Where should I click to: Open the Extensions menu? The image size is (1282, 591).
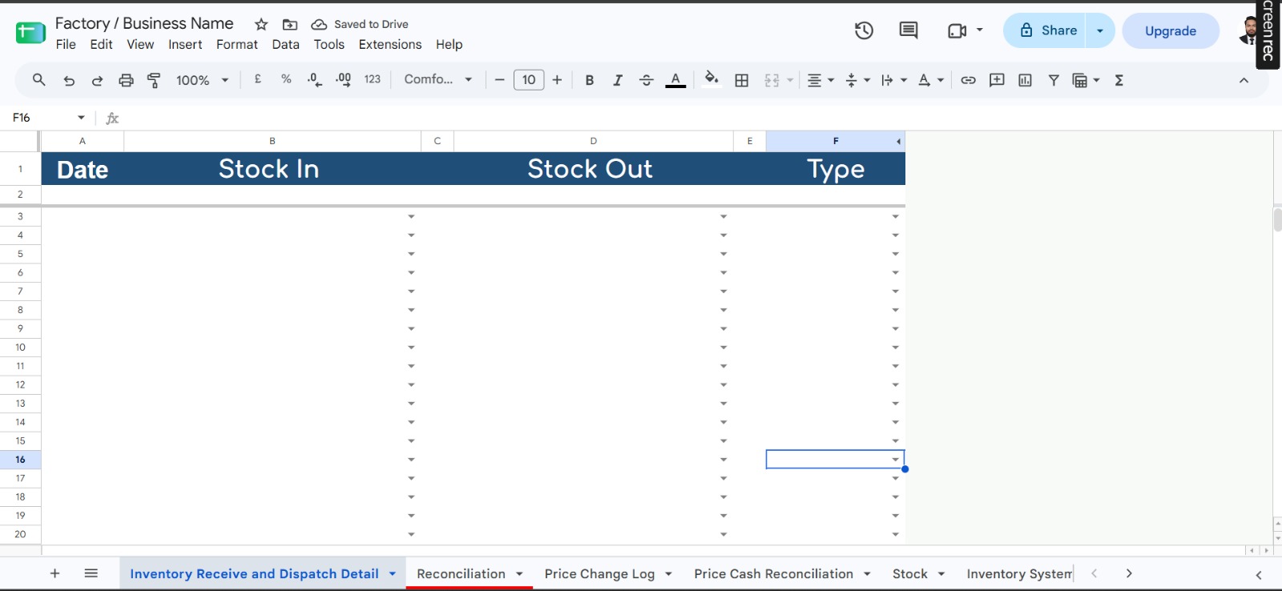pos(390,45)
